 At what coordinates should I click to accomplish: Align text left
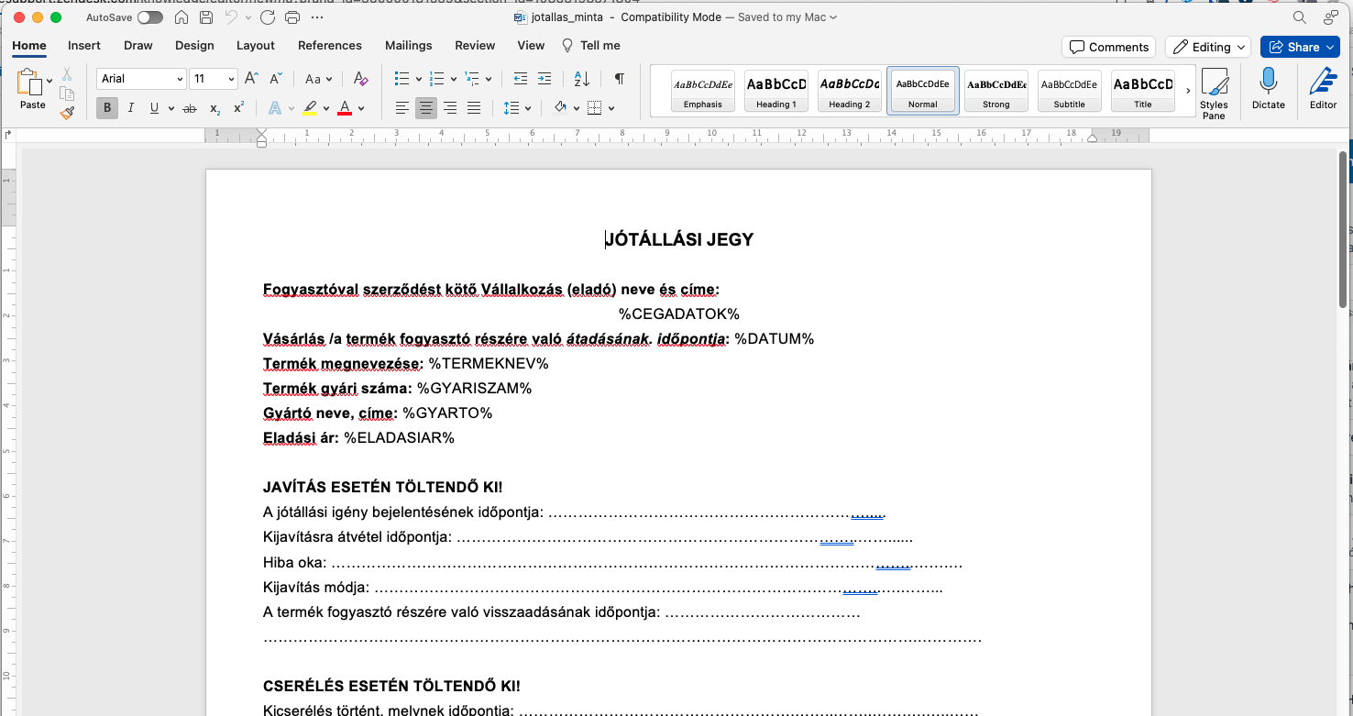(402, 108)
